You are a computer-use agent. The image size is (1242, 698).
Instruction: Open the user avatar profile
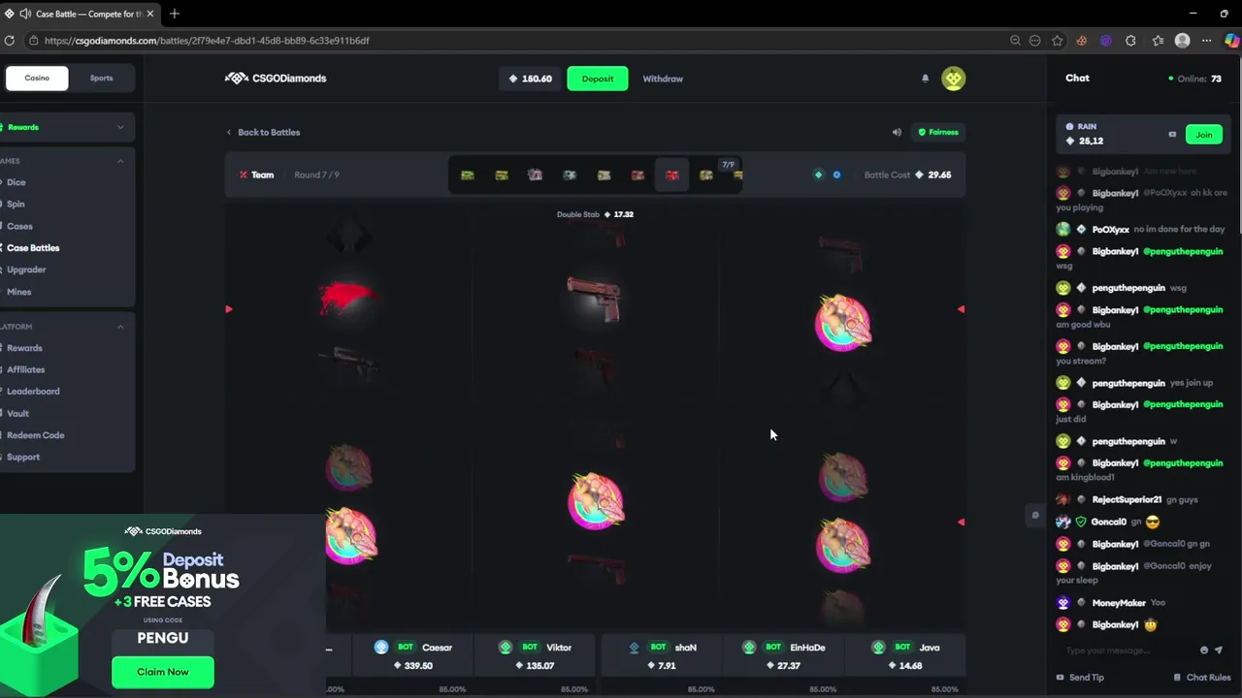pos(953,79)
